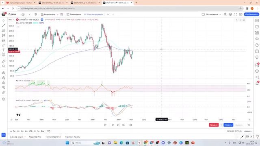This screenshot has height=146, width=260.
Task: Jump replay to bar selection
Action: coord(106,125)
